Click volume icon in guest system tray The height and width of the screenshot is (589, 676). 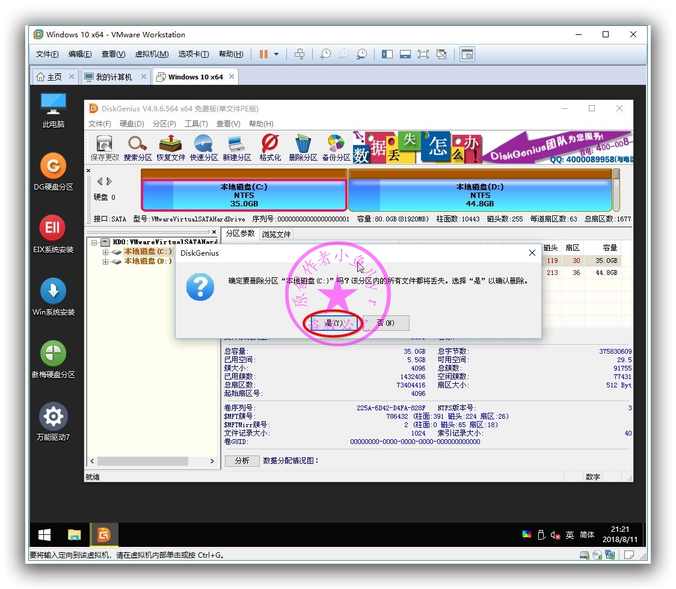pos(555,535)
